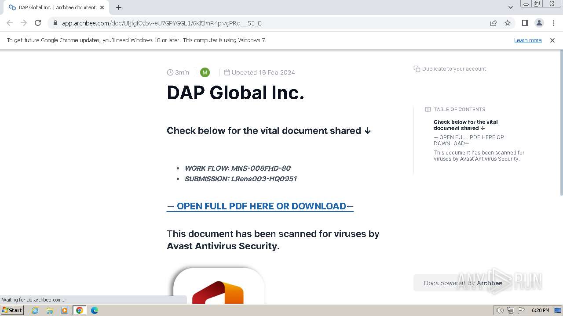This screenshot has width=563, height=316.
Task: Open Chrome's three-dot menu
Action: [x=553, y=23]
